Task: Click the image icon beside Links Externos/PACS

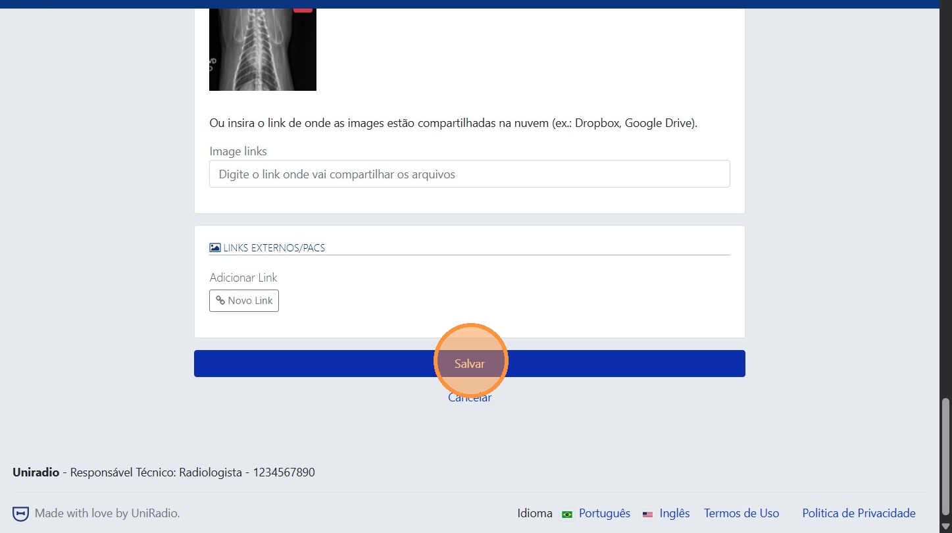Action: [x=214, y=248]
